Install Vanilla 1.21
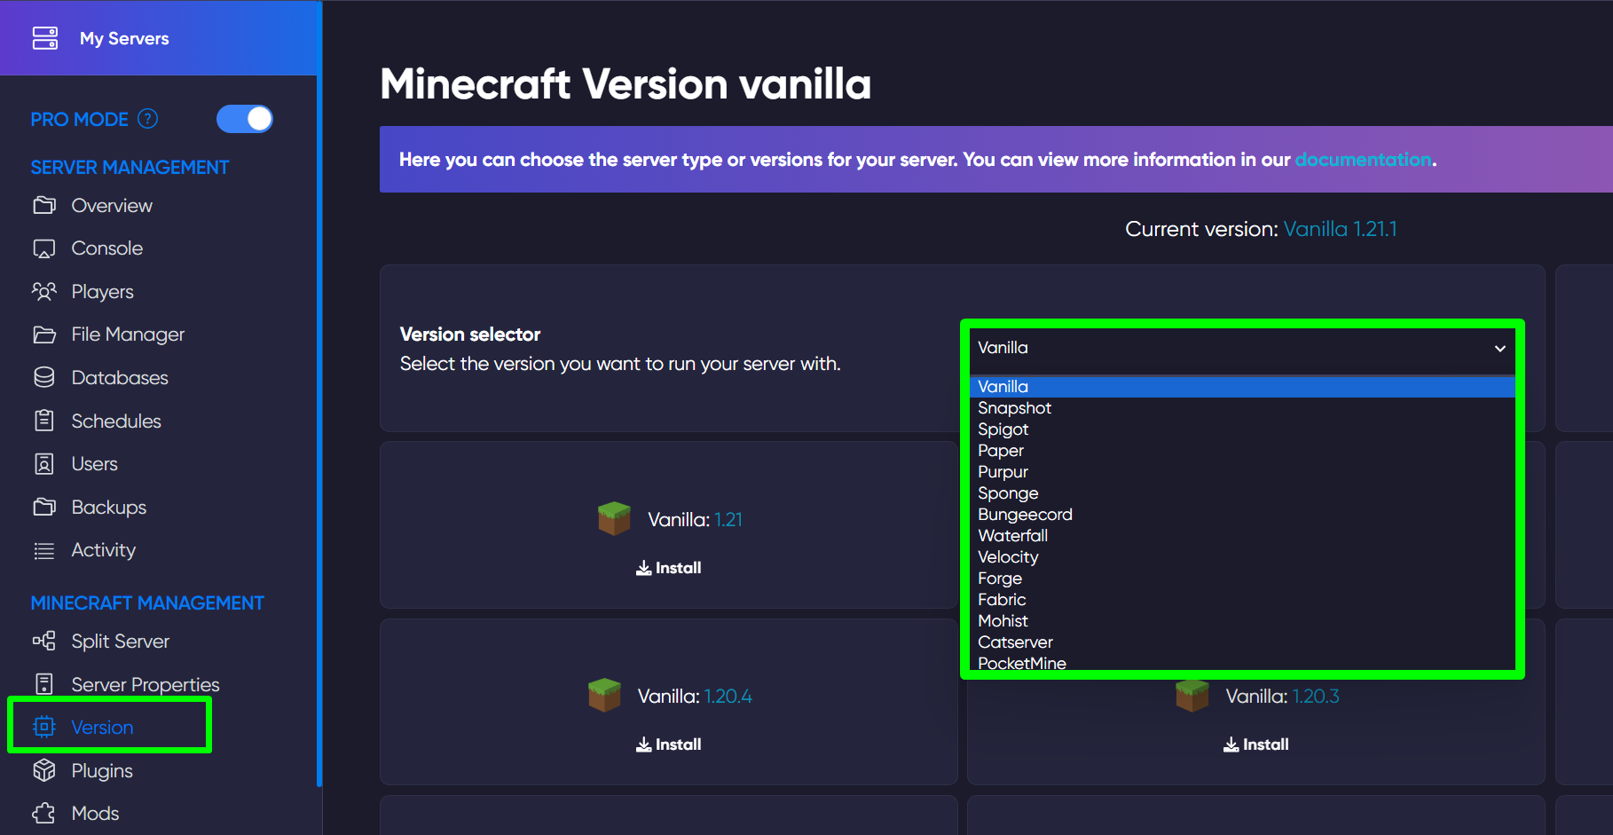1613x835 pixels. tap(668, 567)
